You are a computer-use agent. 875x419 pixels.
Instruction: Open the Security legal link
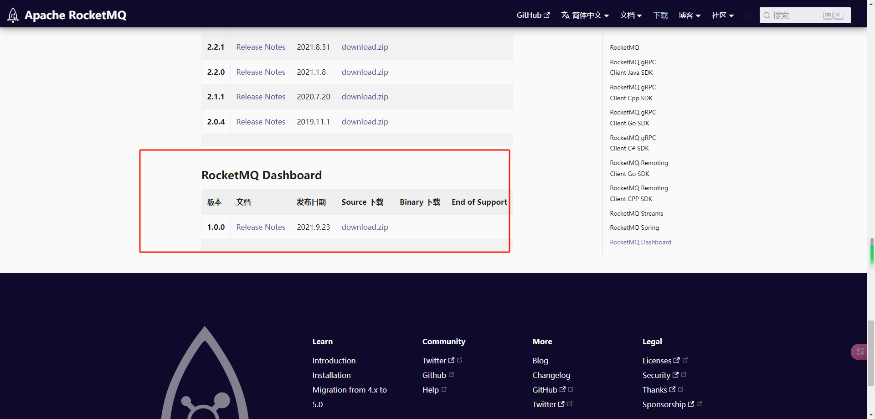[661, 375]
